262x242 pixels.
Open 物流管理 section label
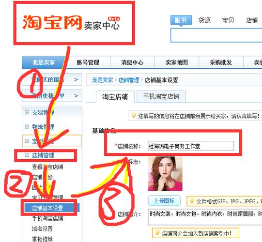click(x=43, y=127)
